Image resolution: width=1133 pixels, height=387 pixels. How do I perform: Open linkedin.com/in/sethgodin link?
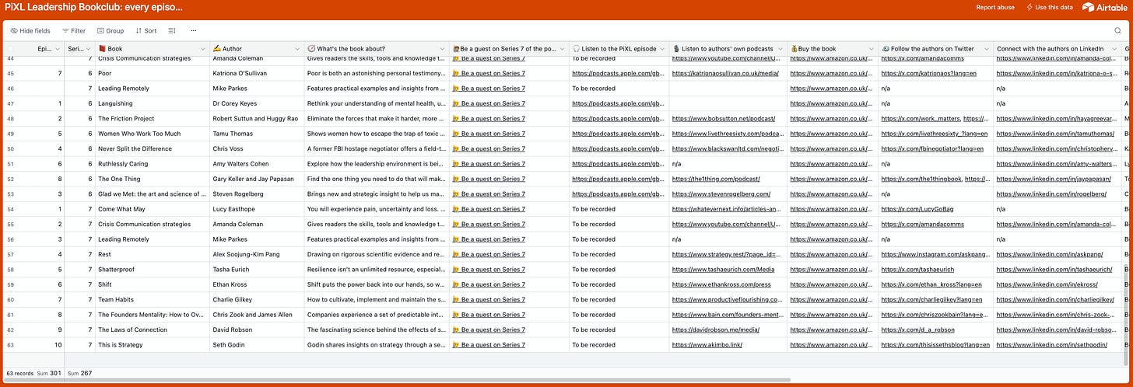click(x=1051, y=345)
